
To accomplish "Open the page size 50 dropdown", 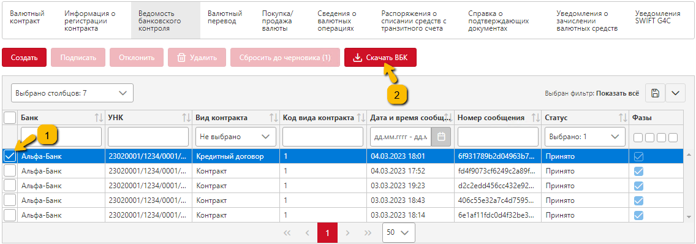I will (x=399, y=233).
